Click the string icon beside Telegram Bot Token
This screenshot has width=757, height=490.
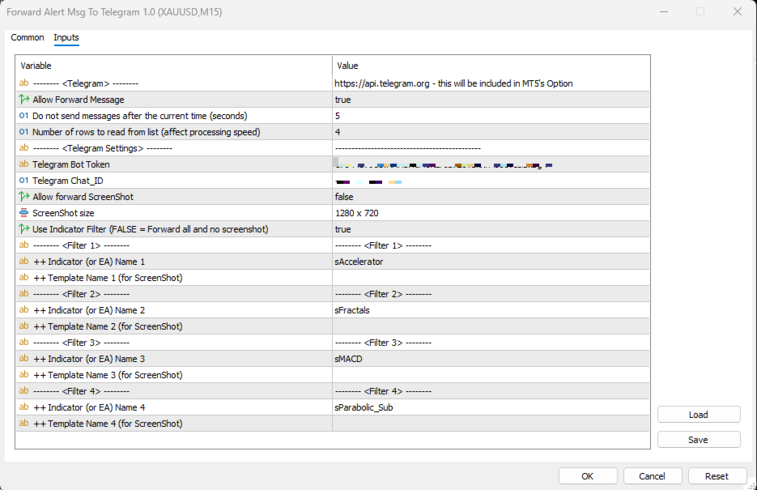(x=23, y=164)
